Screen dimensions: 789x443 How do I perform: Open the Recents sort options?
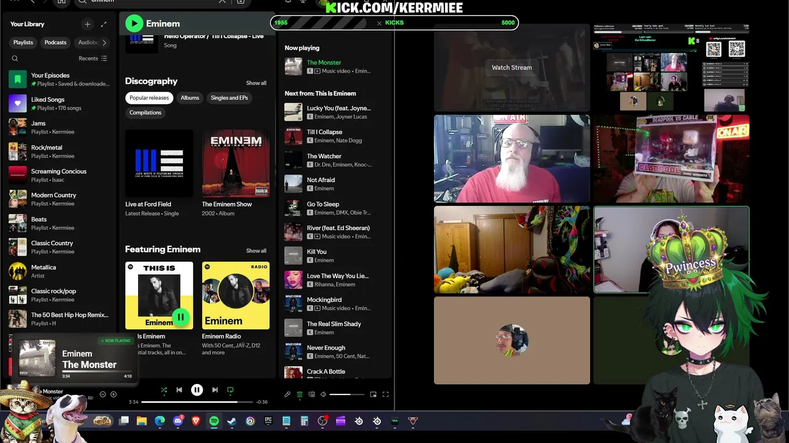(93, 58)
